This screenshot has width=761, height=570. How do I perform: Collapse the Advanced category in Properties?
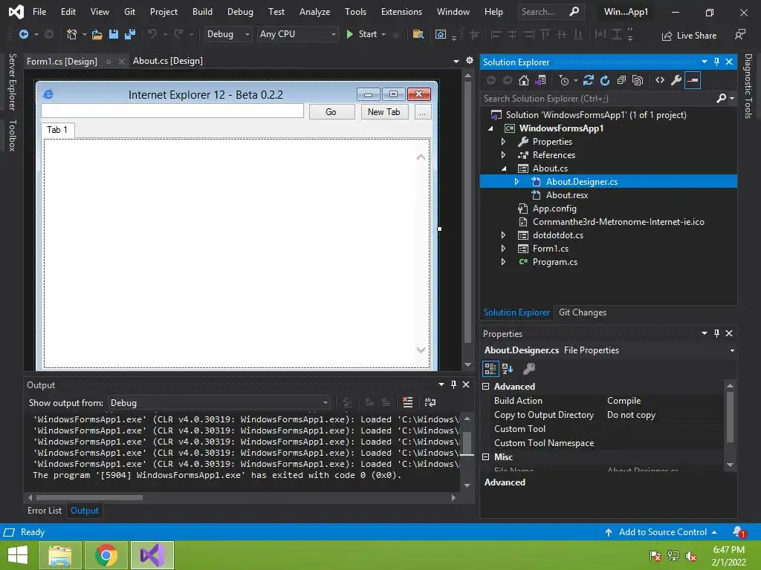(x=486, y=386)
